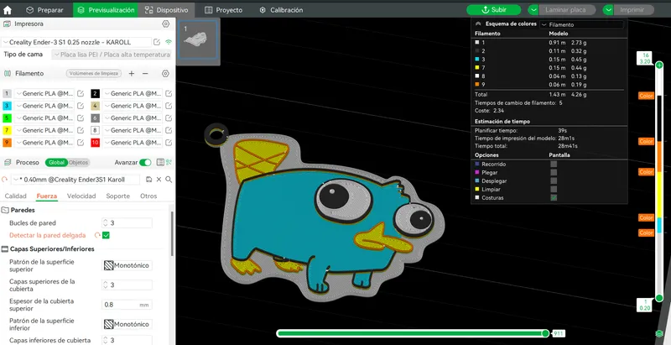Switch to the Proyecto tab

coord(223,10)
